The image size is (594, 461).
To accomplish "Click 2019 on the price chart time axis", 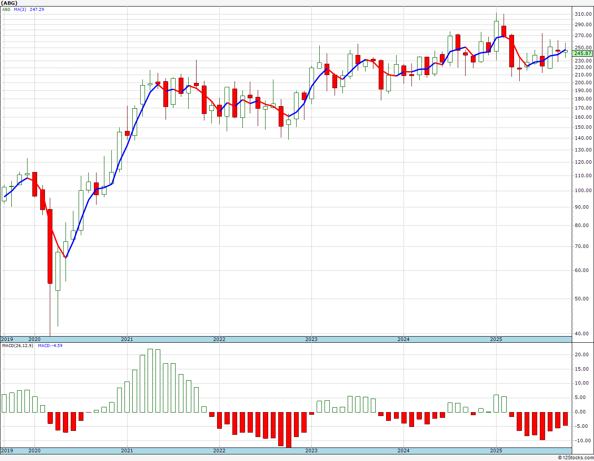I will tap(7, 339).
